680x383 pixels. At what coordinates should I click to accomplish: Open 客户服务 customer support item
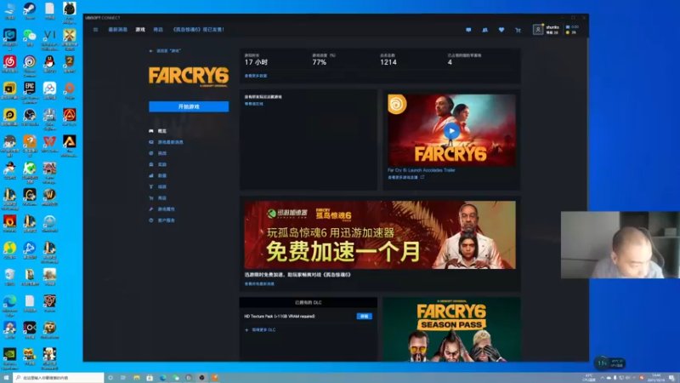[x=161, y=220]
